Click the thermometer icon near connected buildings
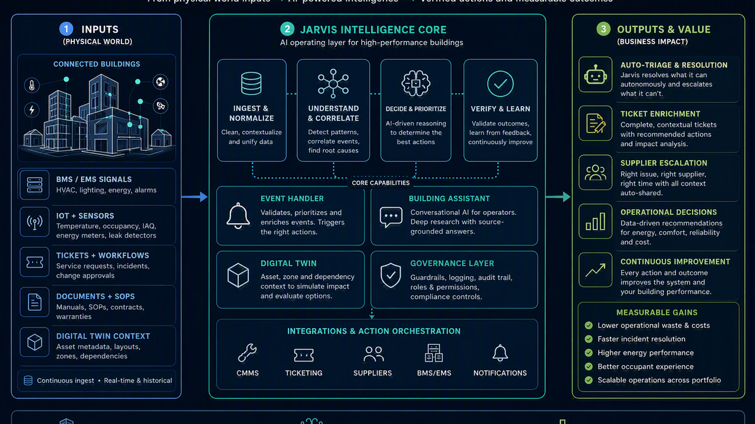This screenshot has width=755, height=424. pos(32,85)
